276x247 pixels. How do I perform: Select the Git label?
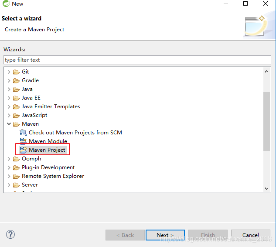coord(25,72)
